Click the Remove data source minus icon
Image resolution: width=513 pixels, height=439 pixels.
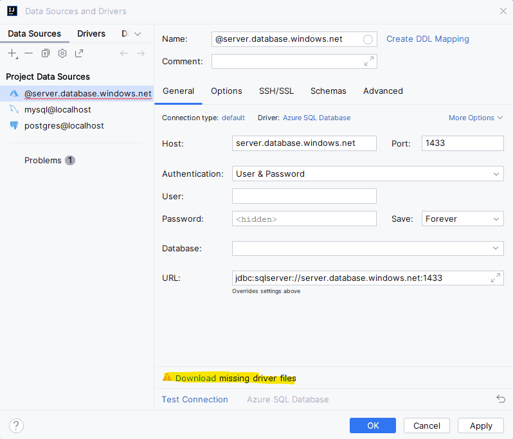pyautogui.click(x=29, y=53)
